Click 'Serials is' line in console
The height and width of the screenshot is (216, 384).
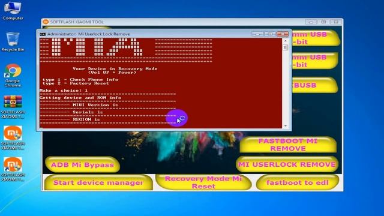point(88,112)
